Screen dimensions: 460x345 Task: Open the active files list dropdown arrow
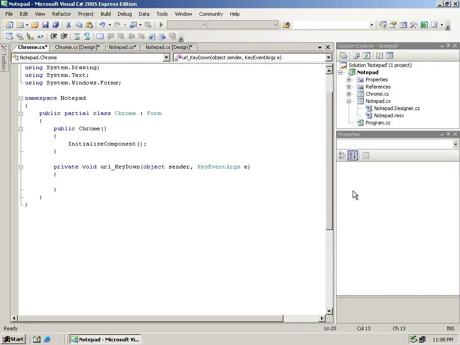point(320,47)
